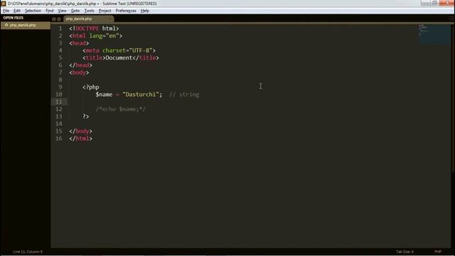Open the File menu

pyautogui.click(x=6, y=11)
